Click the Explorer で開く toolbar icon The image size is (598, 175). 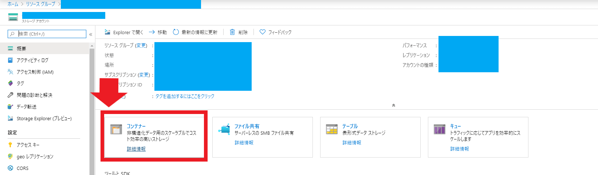click(107, 32)
